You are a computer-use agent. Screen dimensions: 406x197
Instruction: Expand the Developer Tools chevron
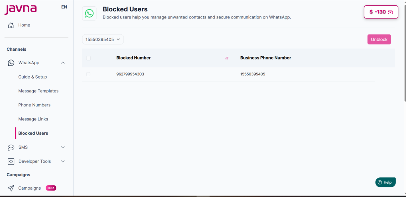63,161
